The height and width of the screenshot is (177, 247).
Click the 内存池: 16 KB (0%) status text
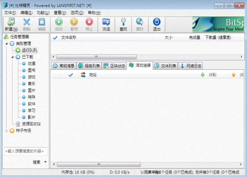(78, 172)
